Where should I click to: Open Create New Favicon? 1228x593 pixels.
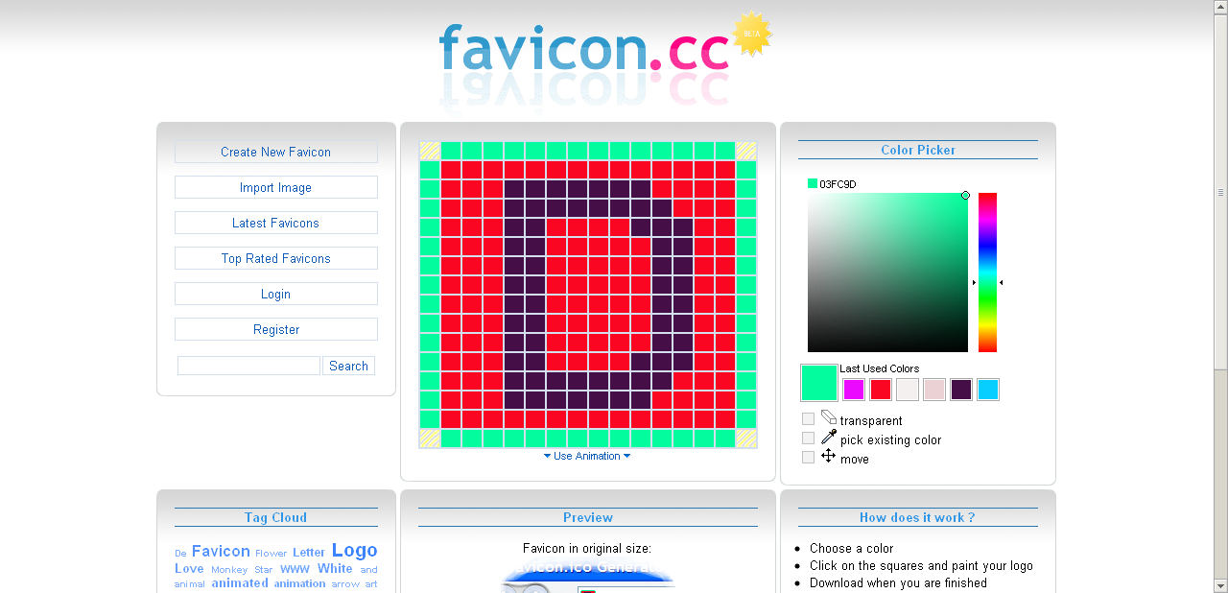tap(276, 152)
